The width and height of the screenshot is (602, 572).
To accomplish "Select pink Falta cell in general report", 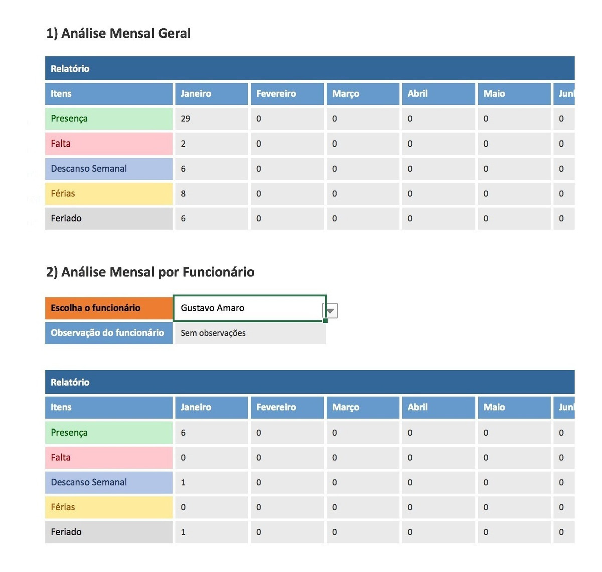I will [109, 144].
